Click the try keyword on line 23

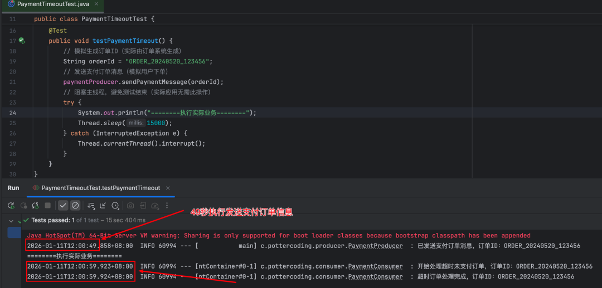coord(69,103)
